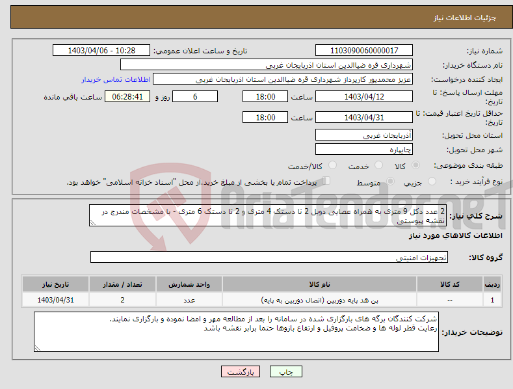Click the response deadline hour field 18:00
513x389 pixels.
click(265, 96)
